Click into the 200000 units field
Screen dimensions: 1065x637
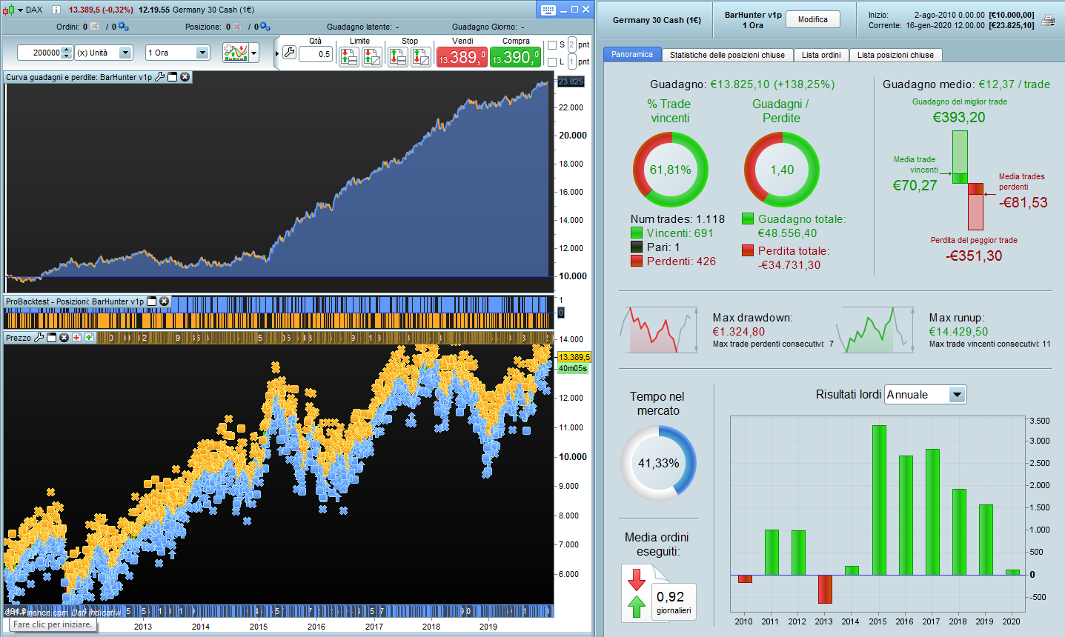39,53
